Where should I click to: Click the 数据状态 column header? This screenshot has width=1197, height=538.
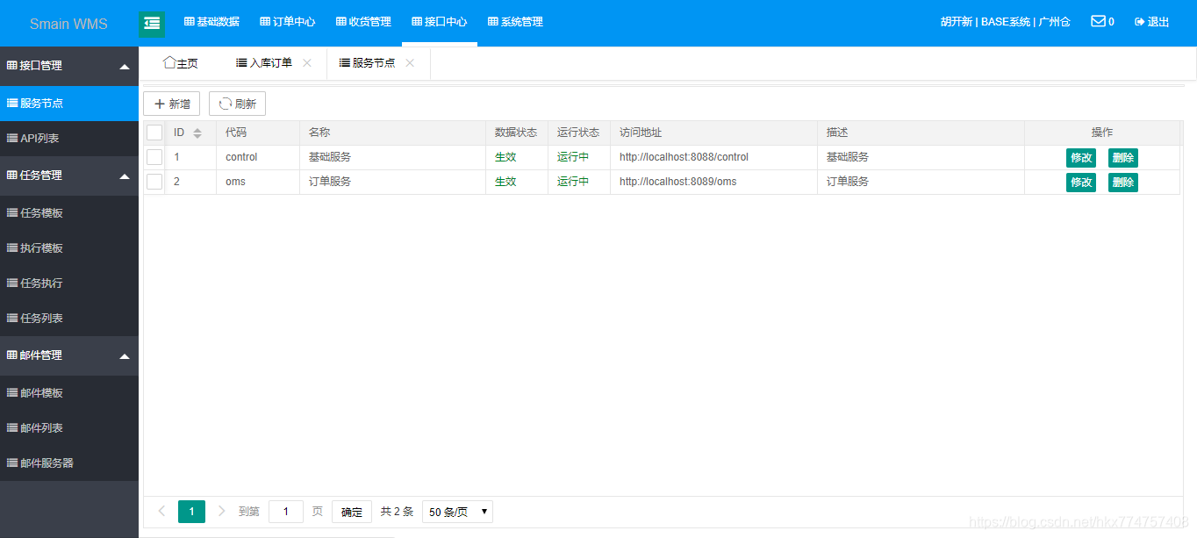pyautogui.click(x=516, y=133)
